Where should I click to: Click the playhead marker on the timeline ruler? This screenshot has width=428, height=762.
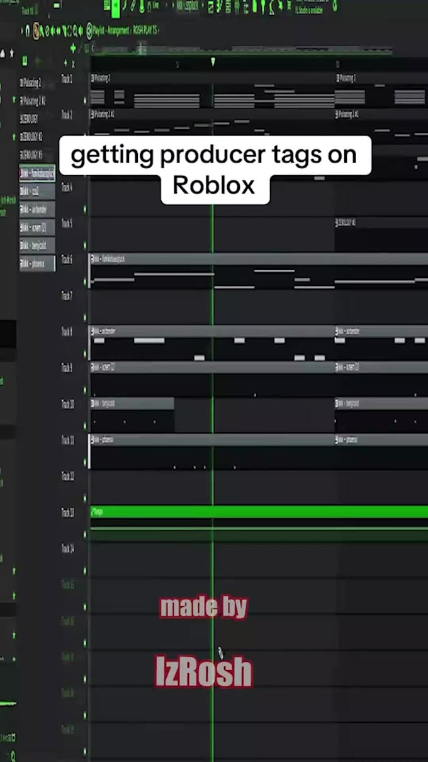pos(213,62)
